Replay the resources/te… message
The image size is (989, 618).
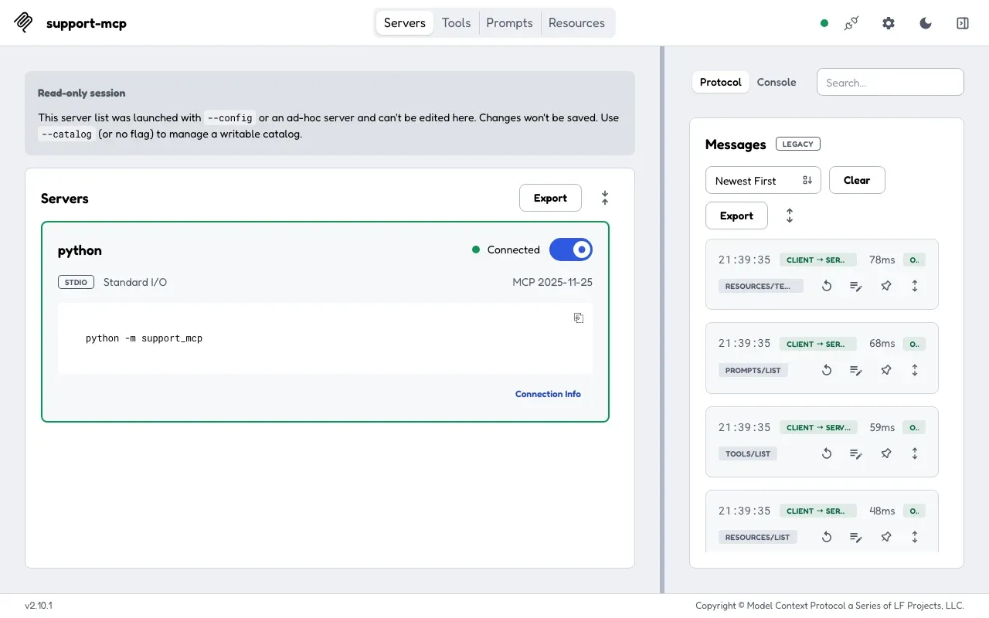click(x=827, y=286)
